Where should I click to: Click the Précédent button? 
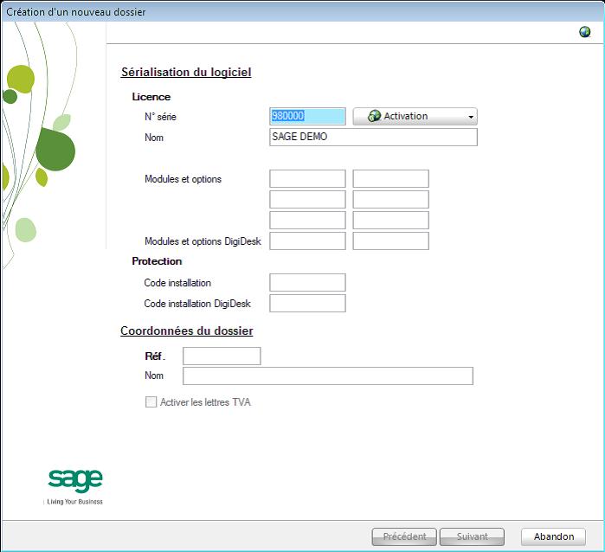tap(404, 536)
